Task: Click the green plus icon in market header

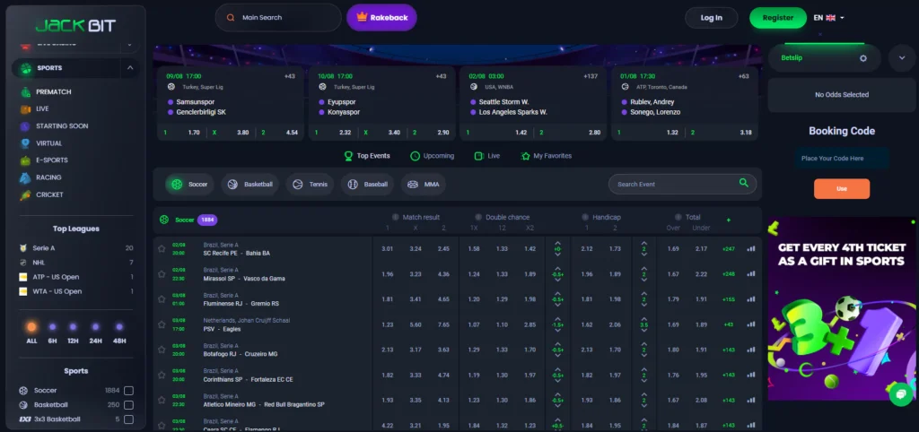Action: [x=729, y=220]
